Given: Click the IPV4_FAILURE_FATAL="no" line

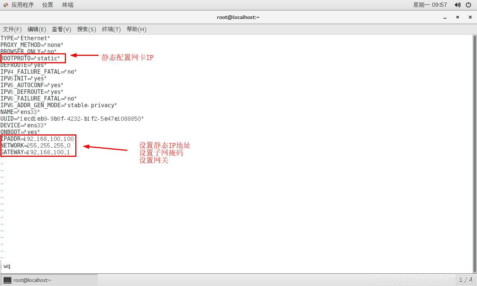Looking at the screenshot, I should click(x=38, y=71).
